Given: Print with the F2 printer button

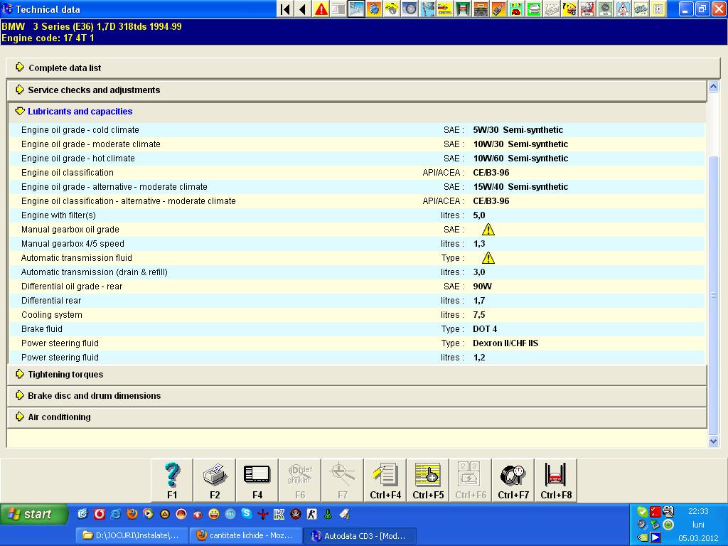Looking at the screenshot, I should 215,481.
